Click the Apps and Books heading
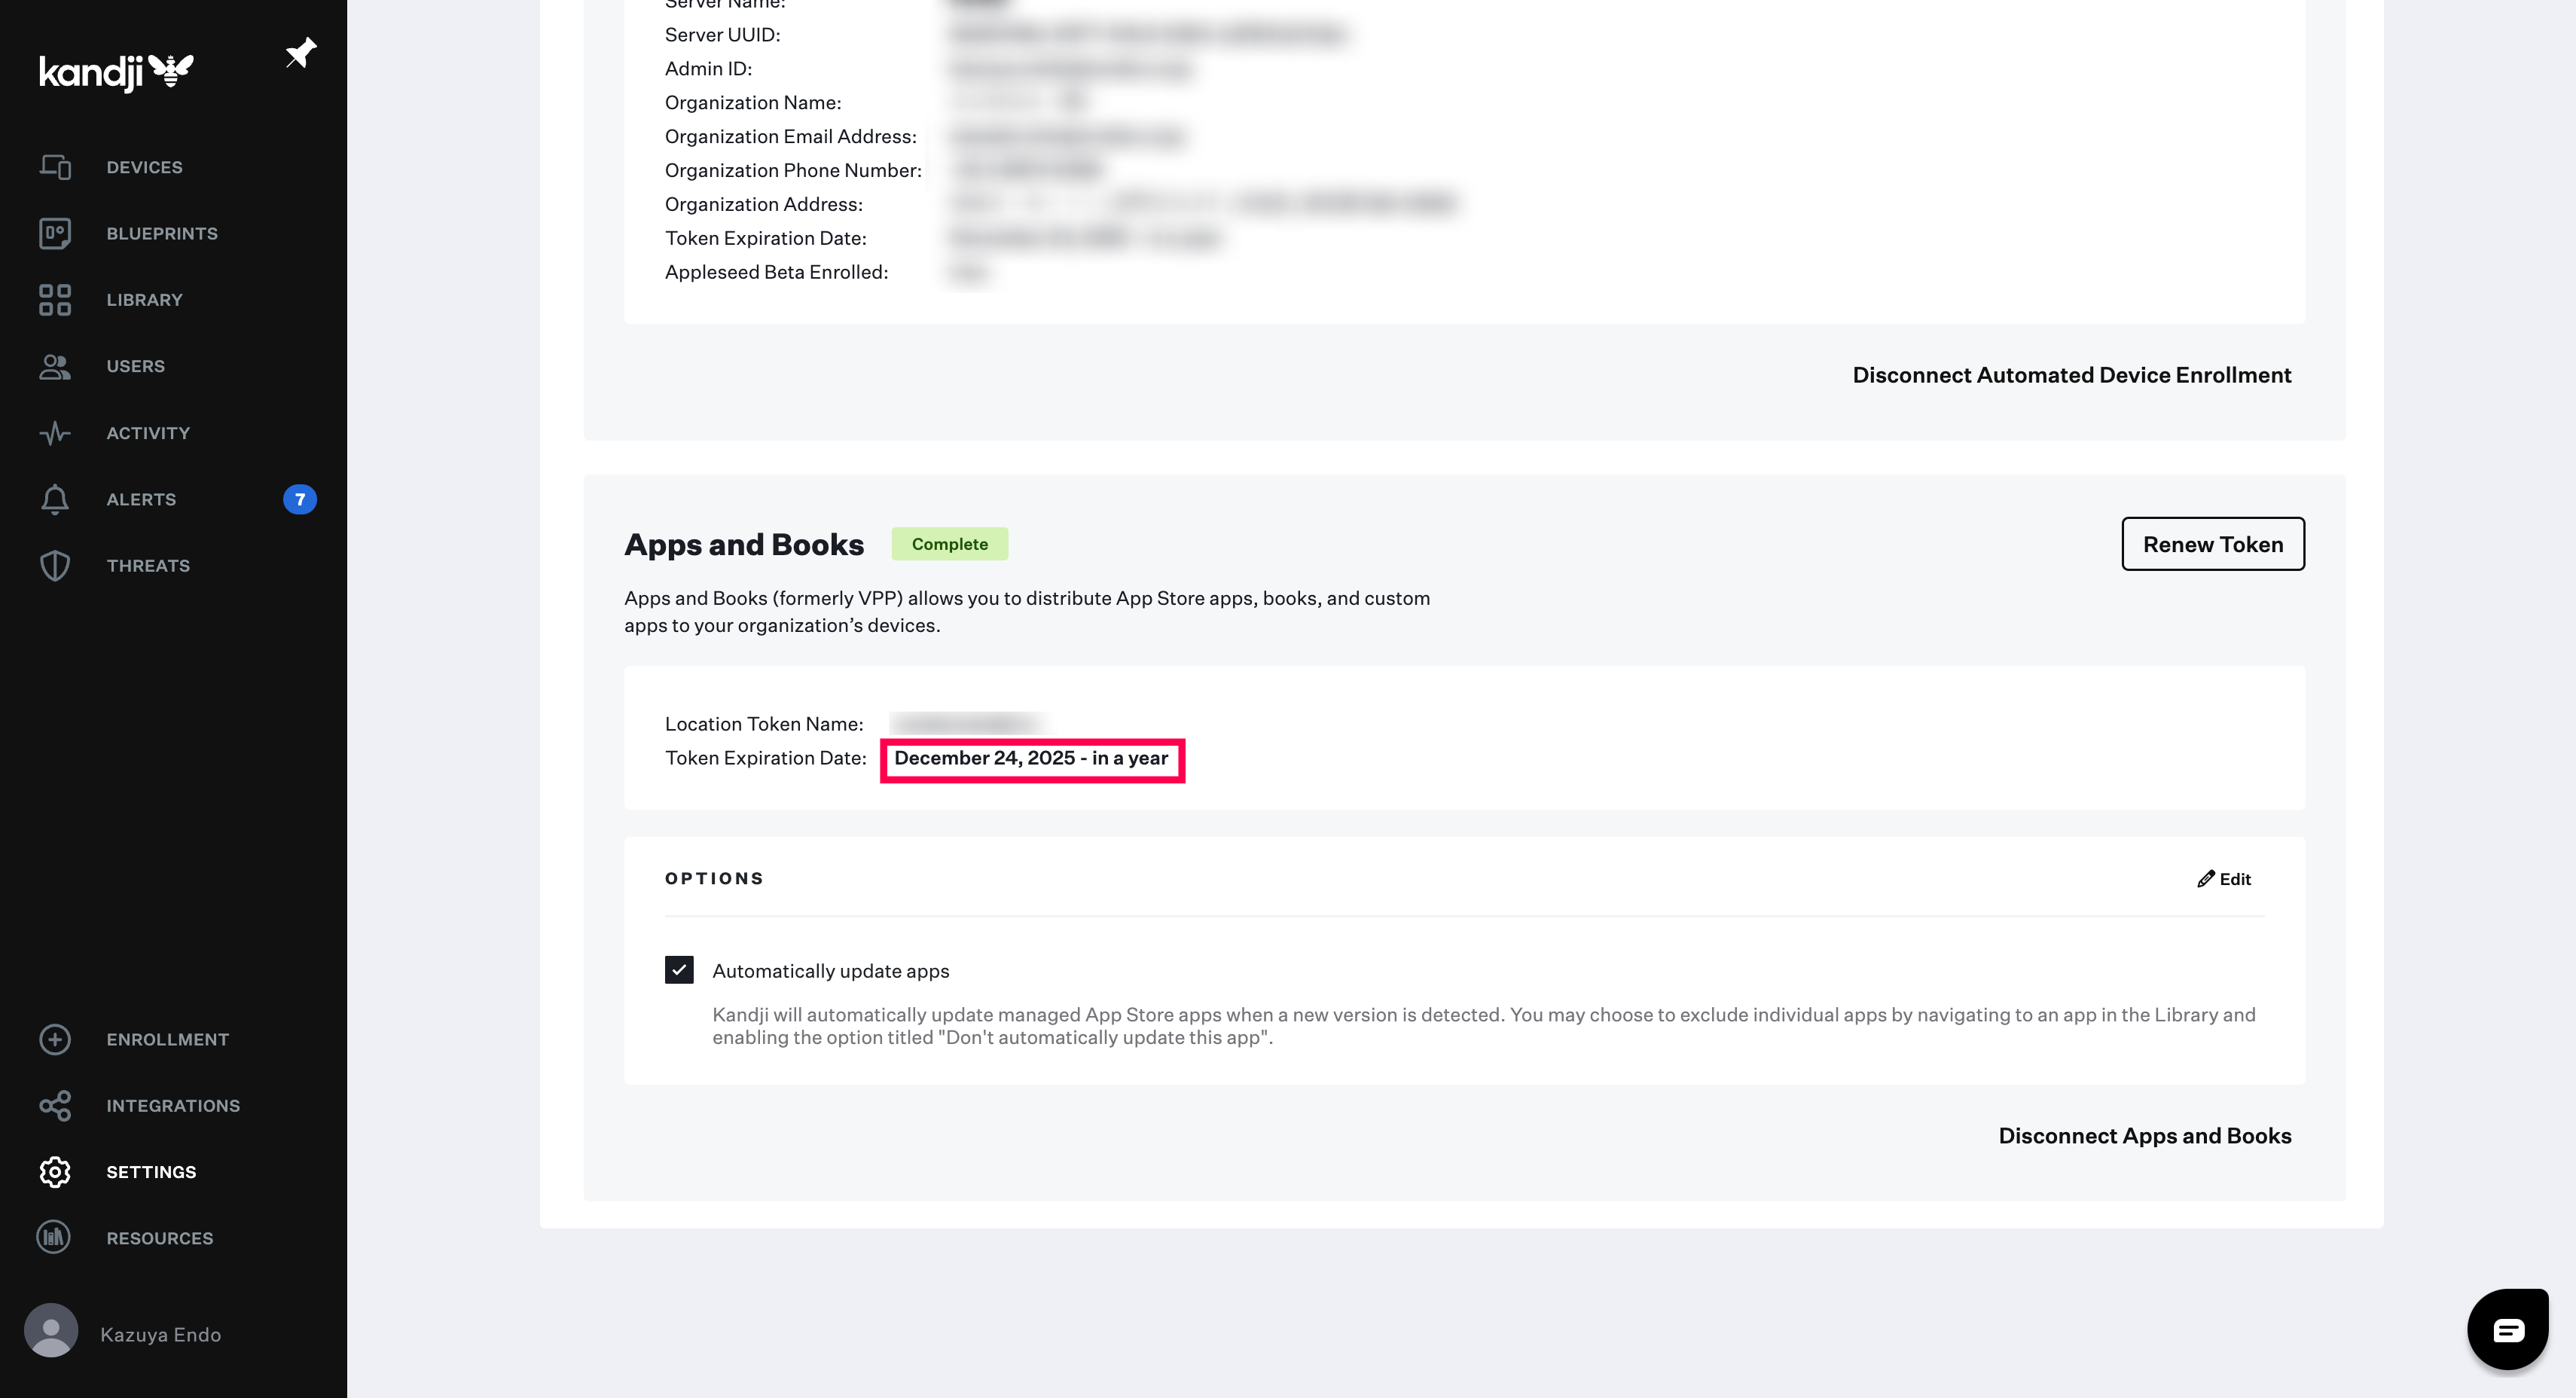Image resolution: width=2576 pixels, height=1398 pixels. click(744, 544)
